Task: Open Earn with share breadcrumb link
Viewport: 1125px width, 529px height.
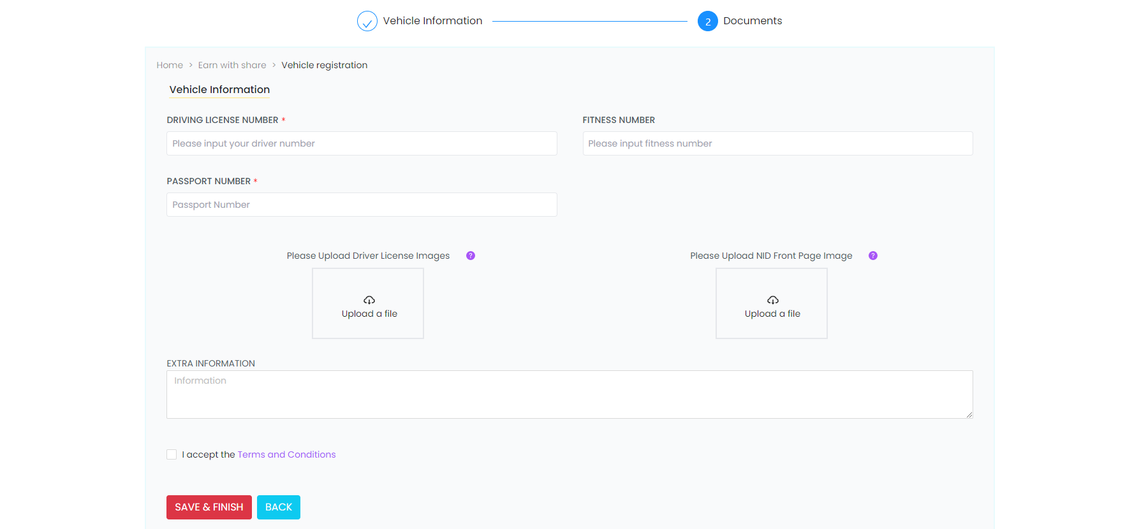Action: (232, 65)
